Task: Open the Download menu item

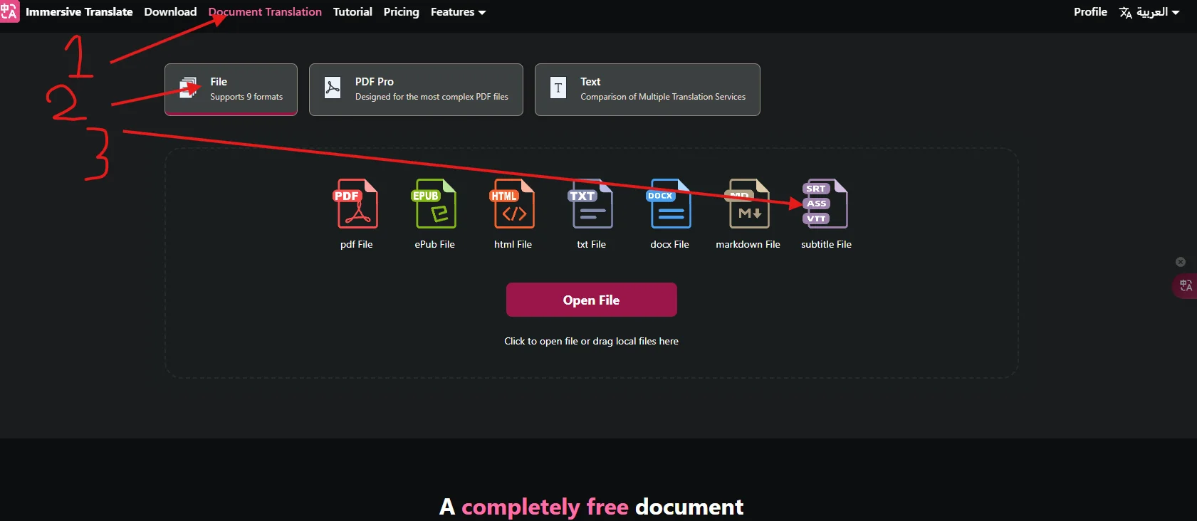Action: pyautogui.click(x=170, y=12)
